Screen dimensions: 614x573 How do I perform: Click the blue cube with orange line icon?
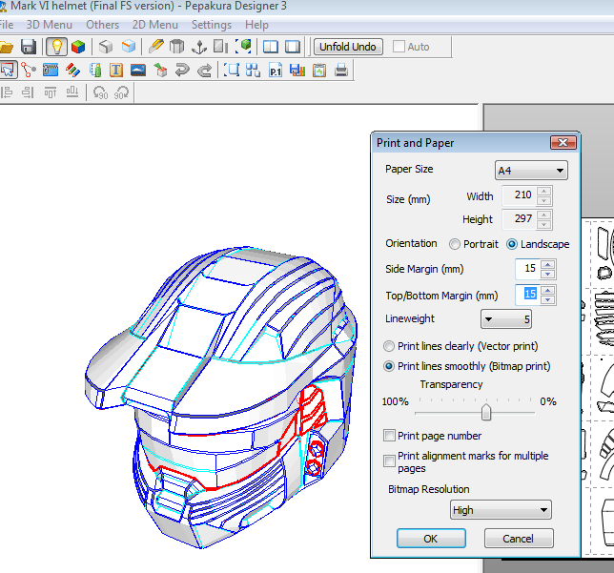tap(129, 47)
